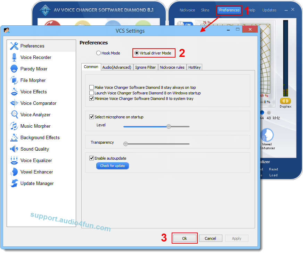Disable the Enable autoupdate checkbox
This screenshot has height=253, width=303.
point(92,158)
